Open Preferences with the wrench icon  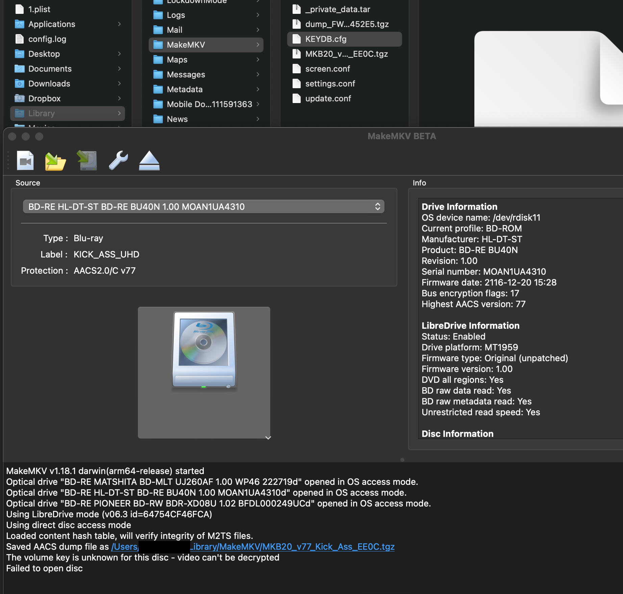pos(118,160)
